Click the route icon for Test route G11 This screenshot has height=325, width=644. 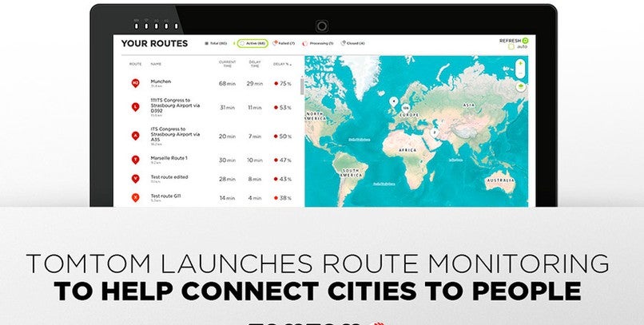coord(135,197)
